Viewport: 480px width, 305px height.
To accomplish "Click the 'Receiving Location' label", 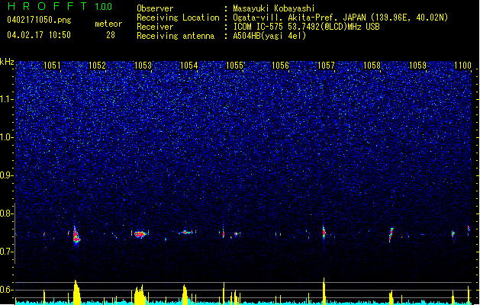I will pos(178,18).
